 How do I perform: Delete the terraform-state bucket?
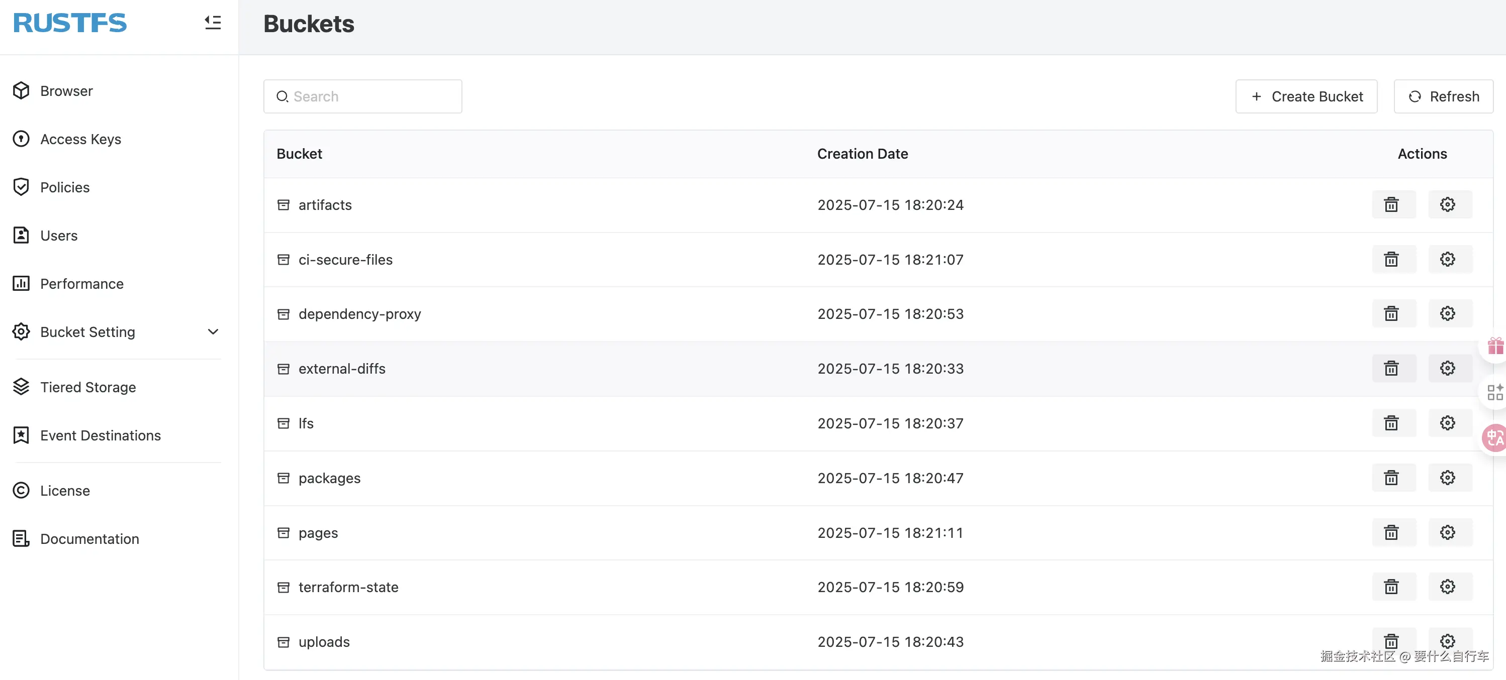point(1391,587)
